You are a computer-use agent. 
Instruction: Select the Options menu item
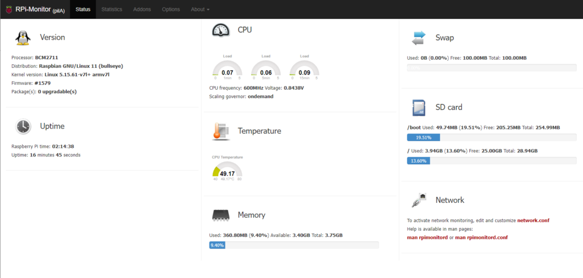(171, 9)
